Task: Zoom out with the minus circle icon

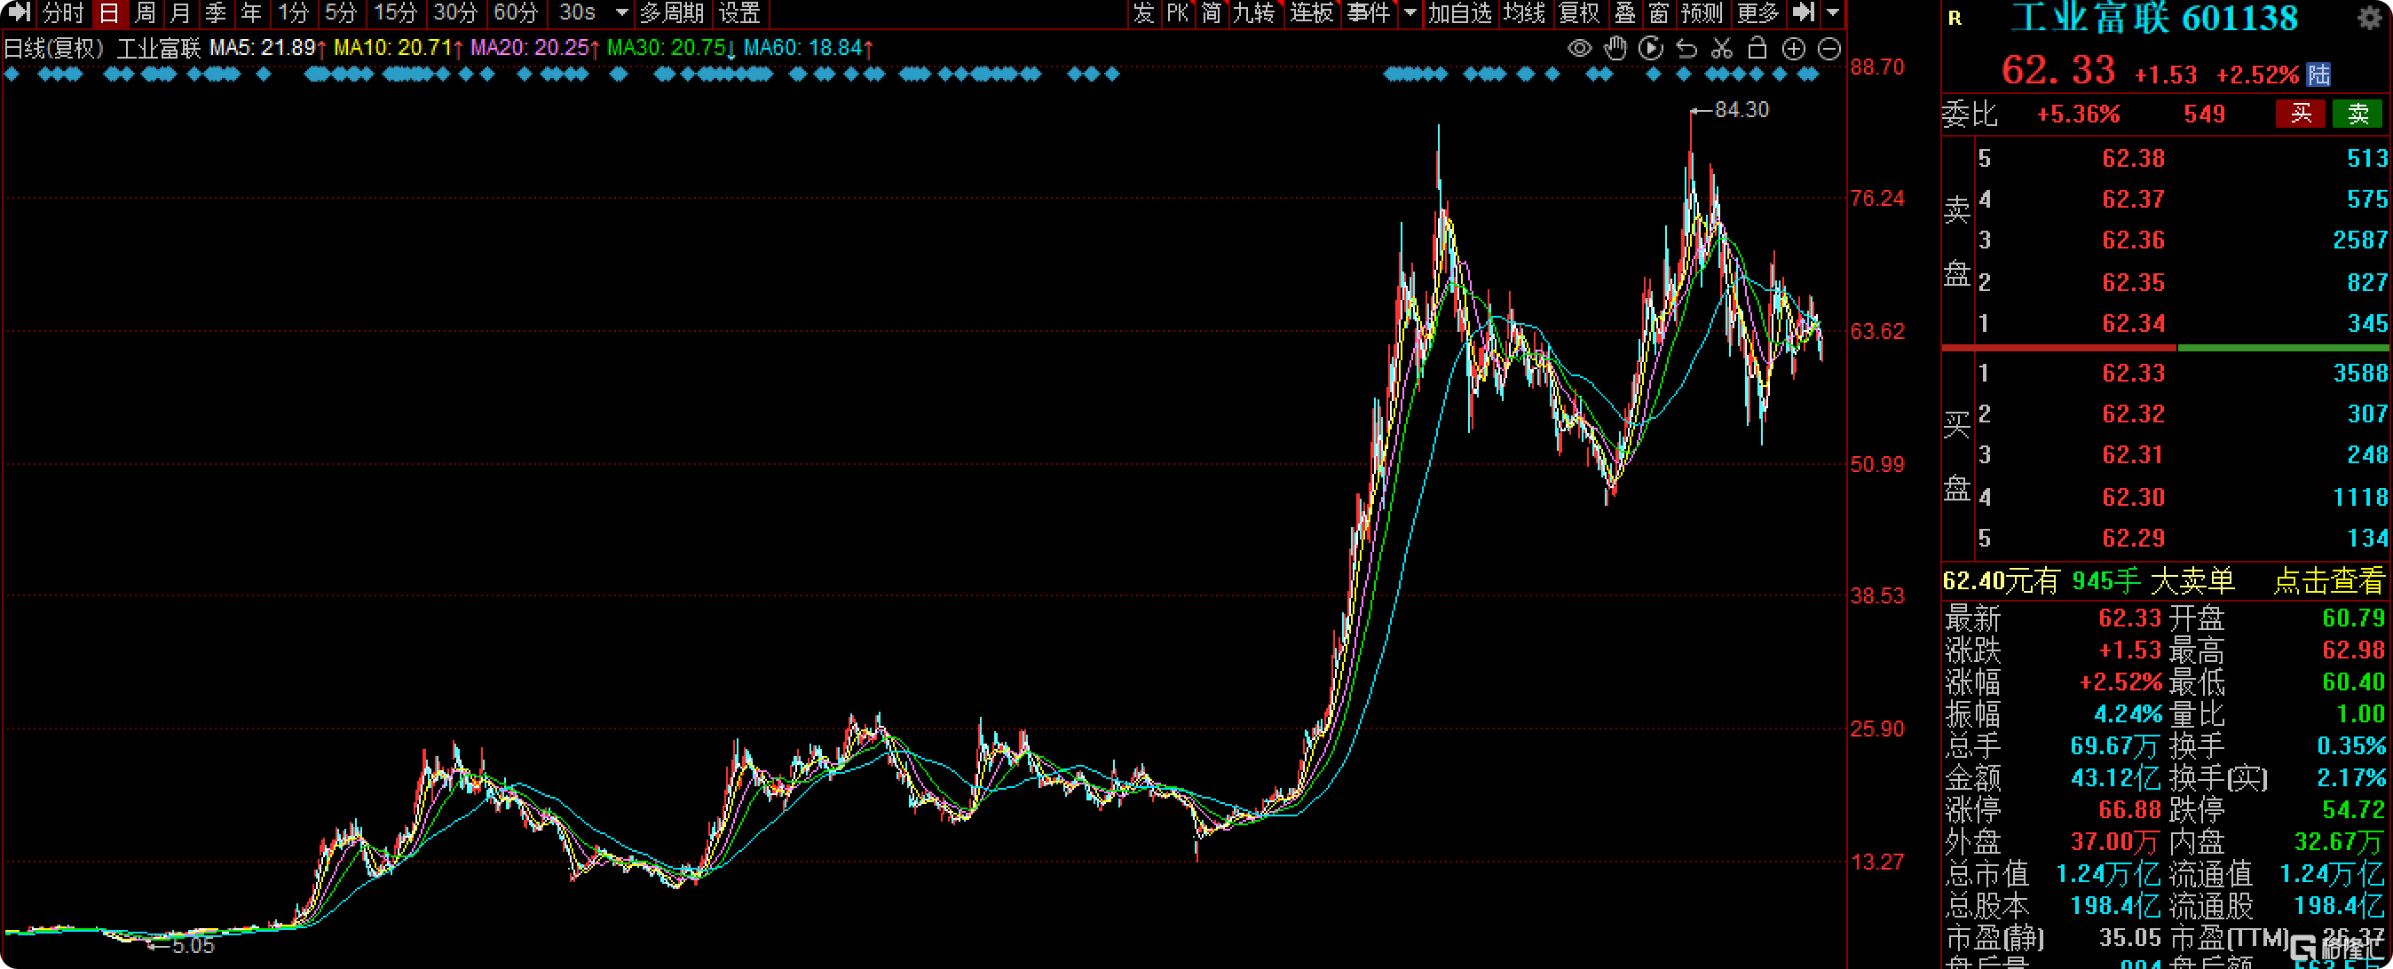Action: click(x=1829, y=48)
